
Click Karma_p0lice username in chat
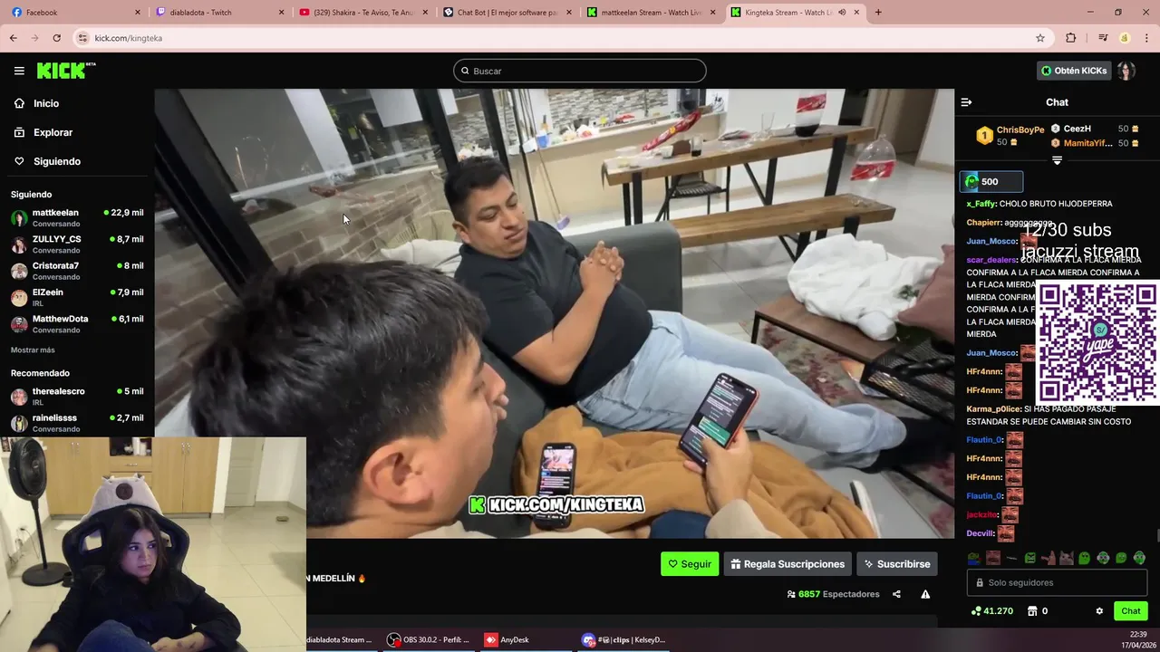(x=993, y=409)
